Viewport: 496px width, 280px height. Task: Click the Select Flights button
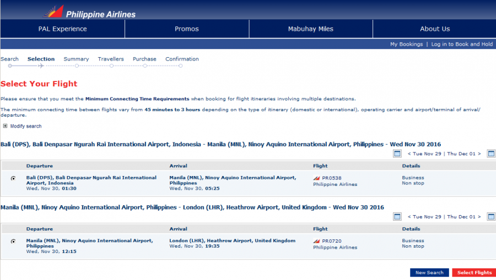pos(474,273)
